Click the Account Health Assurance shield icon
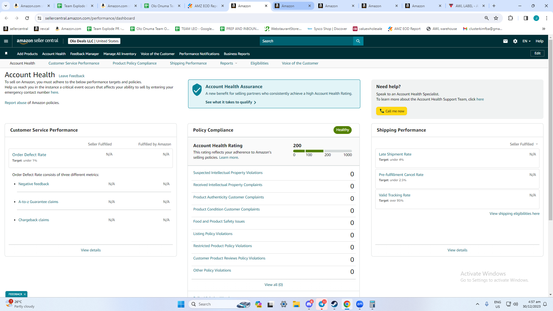 click(x=197, y=90)
